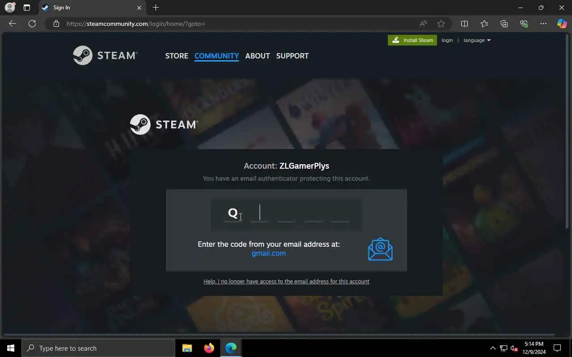Open browser Collections

click(x=504, y=24)
